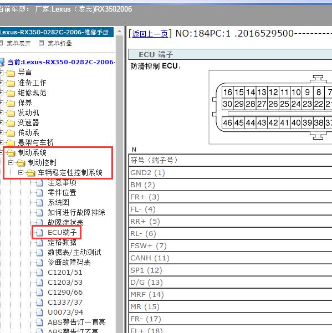This screenshot has height=333, width=332.
Task: Expand the 导言 folder plus sign
Action: click(1, 73)
